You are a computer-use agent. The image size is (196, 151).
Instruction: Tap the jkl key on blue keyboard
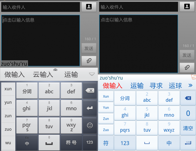(x=147, y=113)
